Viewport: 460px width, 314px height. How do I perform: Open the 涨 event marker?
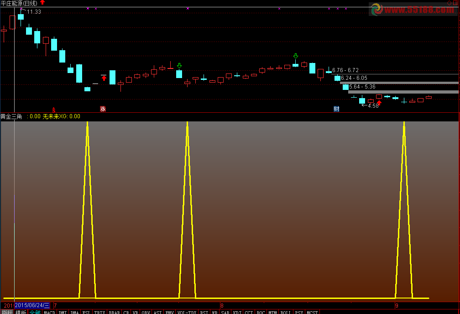coord(103,109)
